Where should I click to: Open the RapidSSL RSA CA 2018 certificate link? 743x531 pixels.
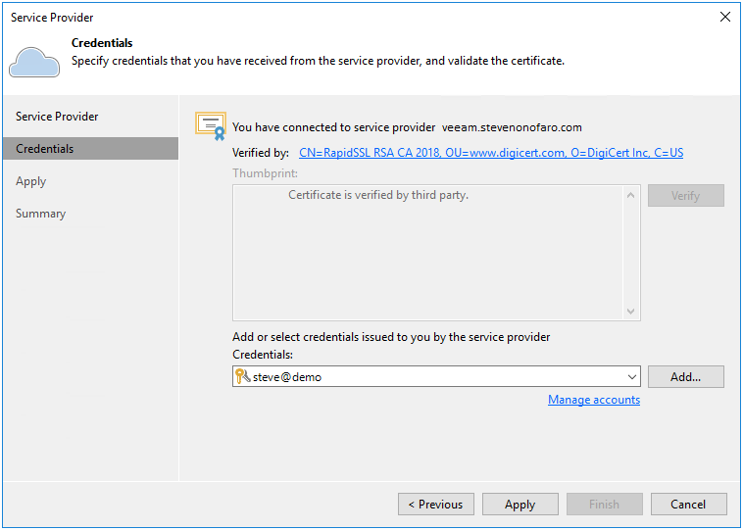pyautogui.click(x=490, y=153)
